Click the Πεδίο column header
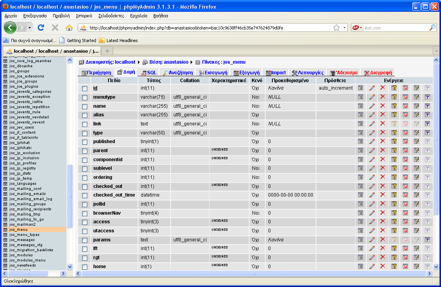 click(x=114, y=81)
